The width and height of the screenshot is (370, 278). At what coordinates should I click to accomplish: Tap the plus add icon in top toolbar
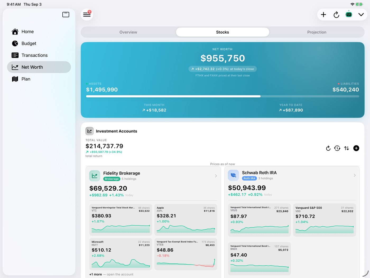pyautogui.click(x=323, y=15)
